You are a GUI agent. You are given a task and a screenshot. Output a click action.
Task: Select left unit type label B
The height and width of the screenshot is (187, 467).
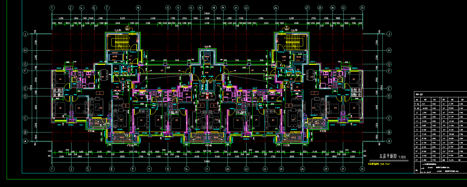(124, 105)
